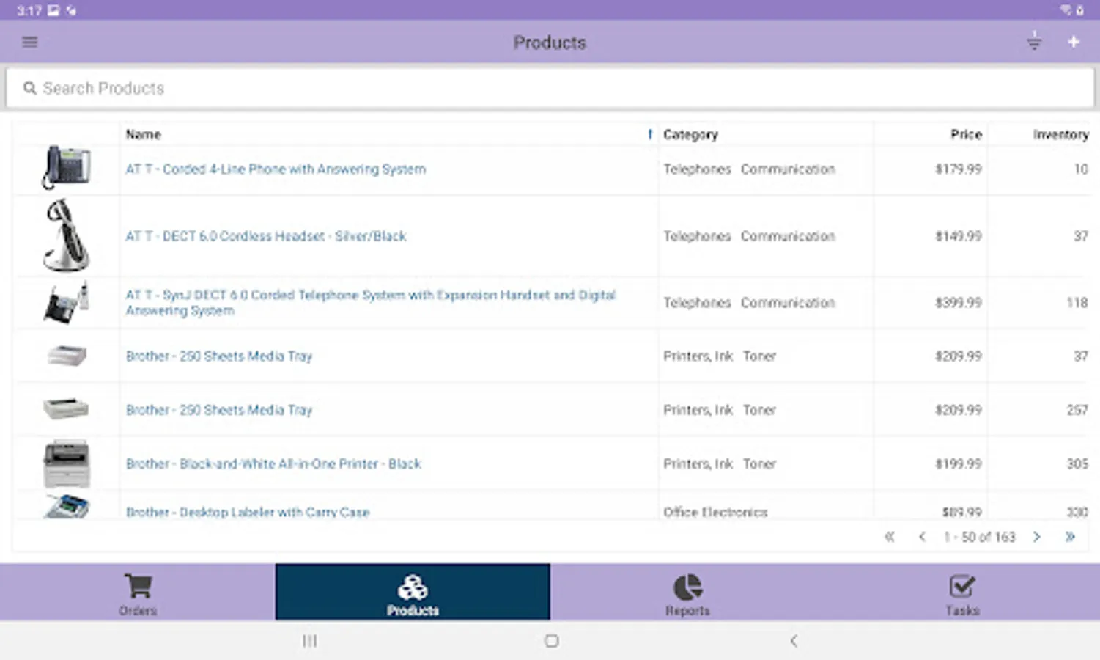1100x660 pixels.
Task: Go to first page of products
Action: click(889, 537)
